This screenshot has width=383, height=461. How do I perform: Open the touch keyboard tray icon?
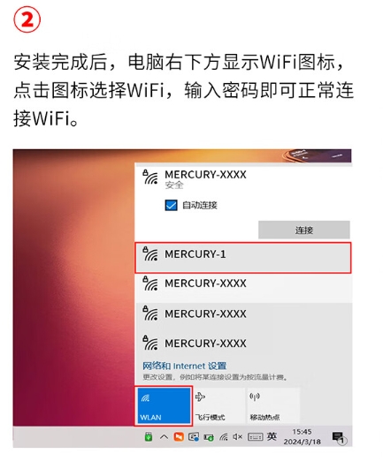(255, 437)
